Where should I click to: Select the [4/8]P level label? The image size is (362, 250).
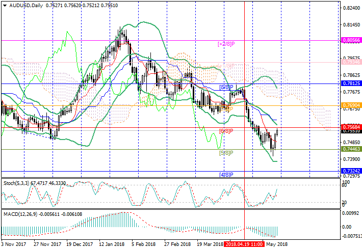pyautogui.click(x=226, y=175)
